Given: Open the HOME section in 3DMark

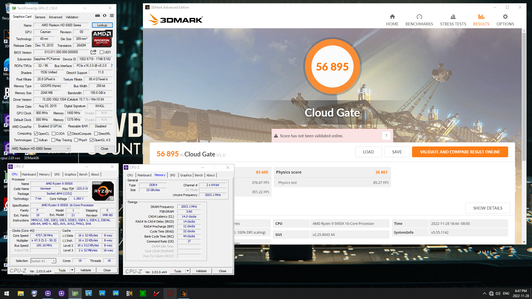Looking at the screenshot, I should click(392, 20).
